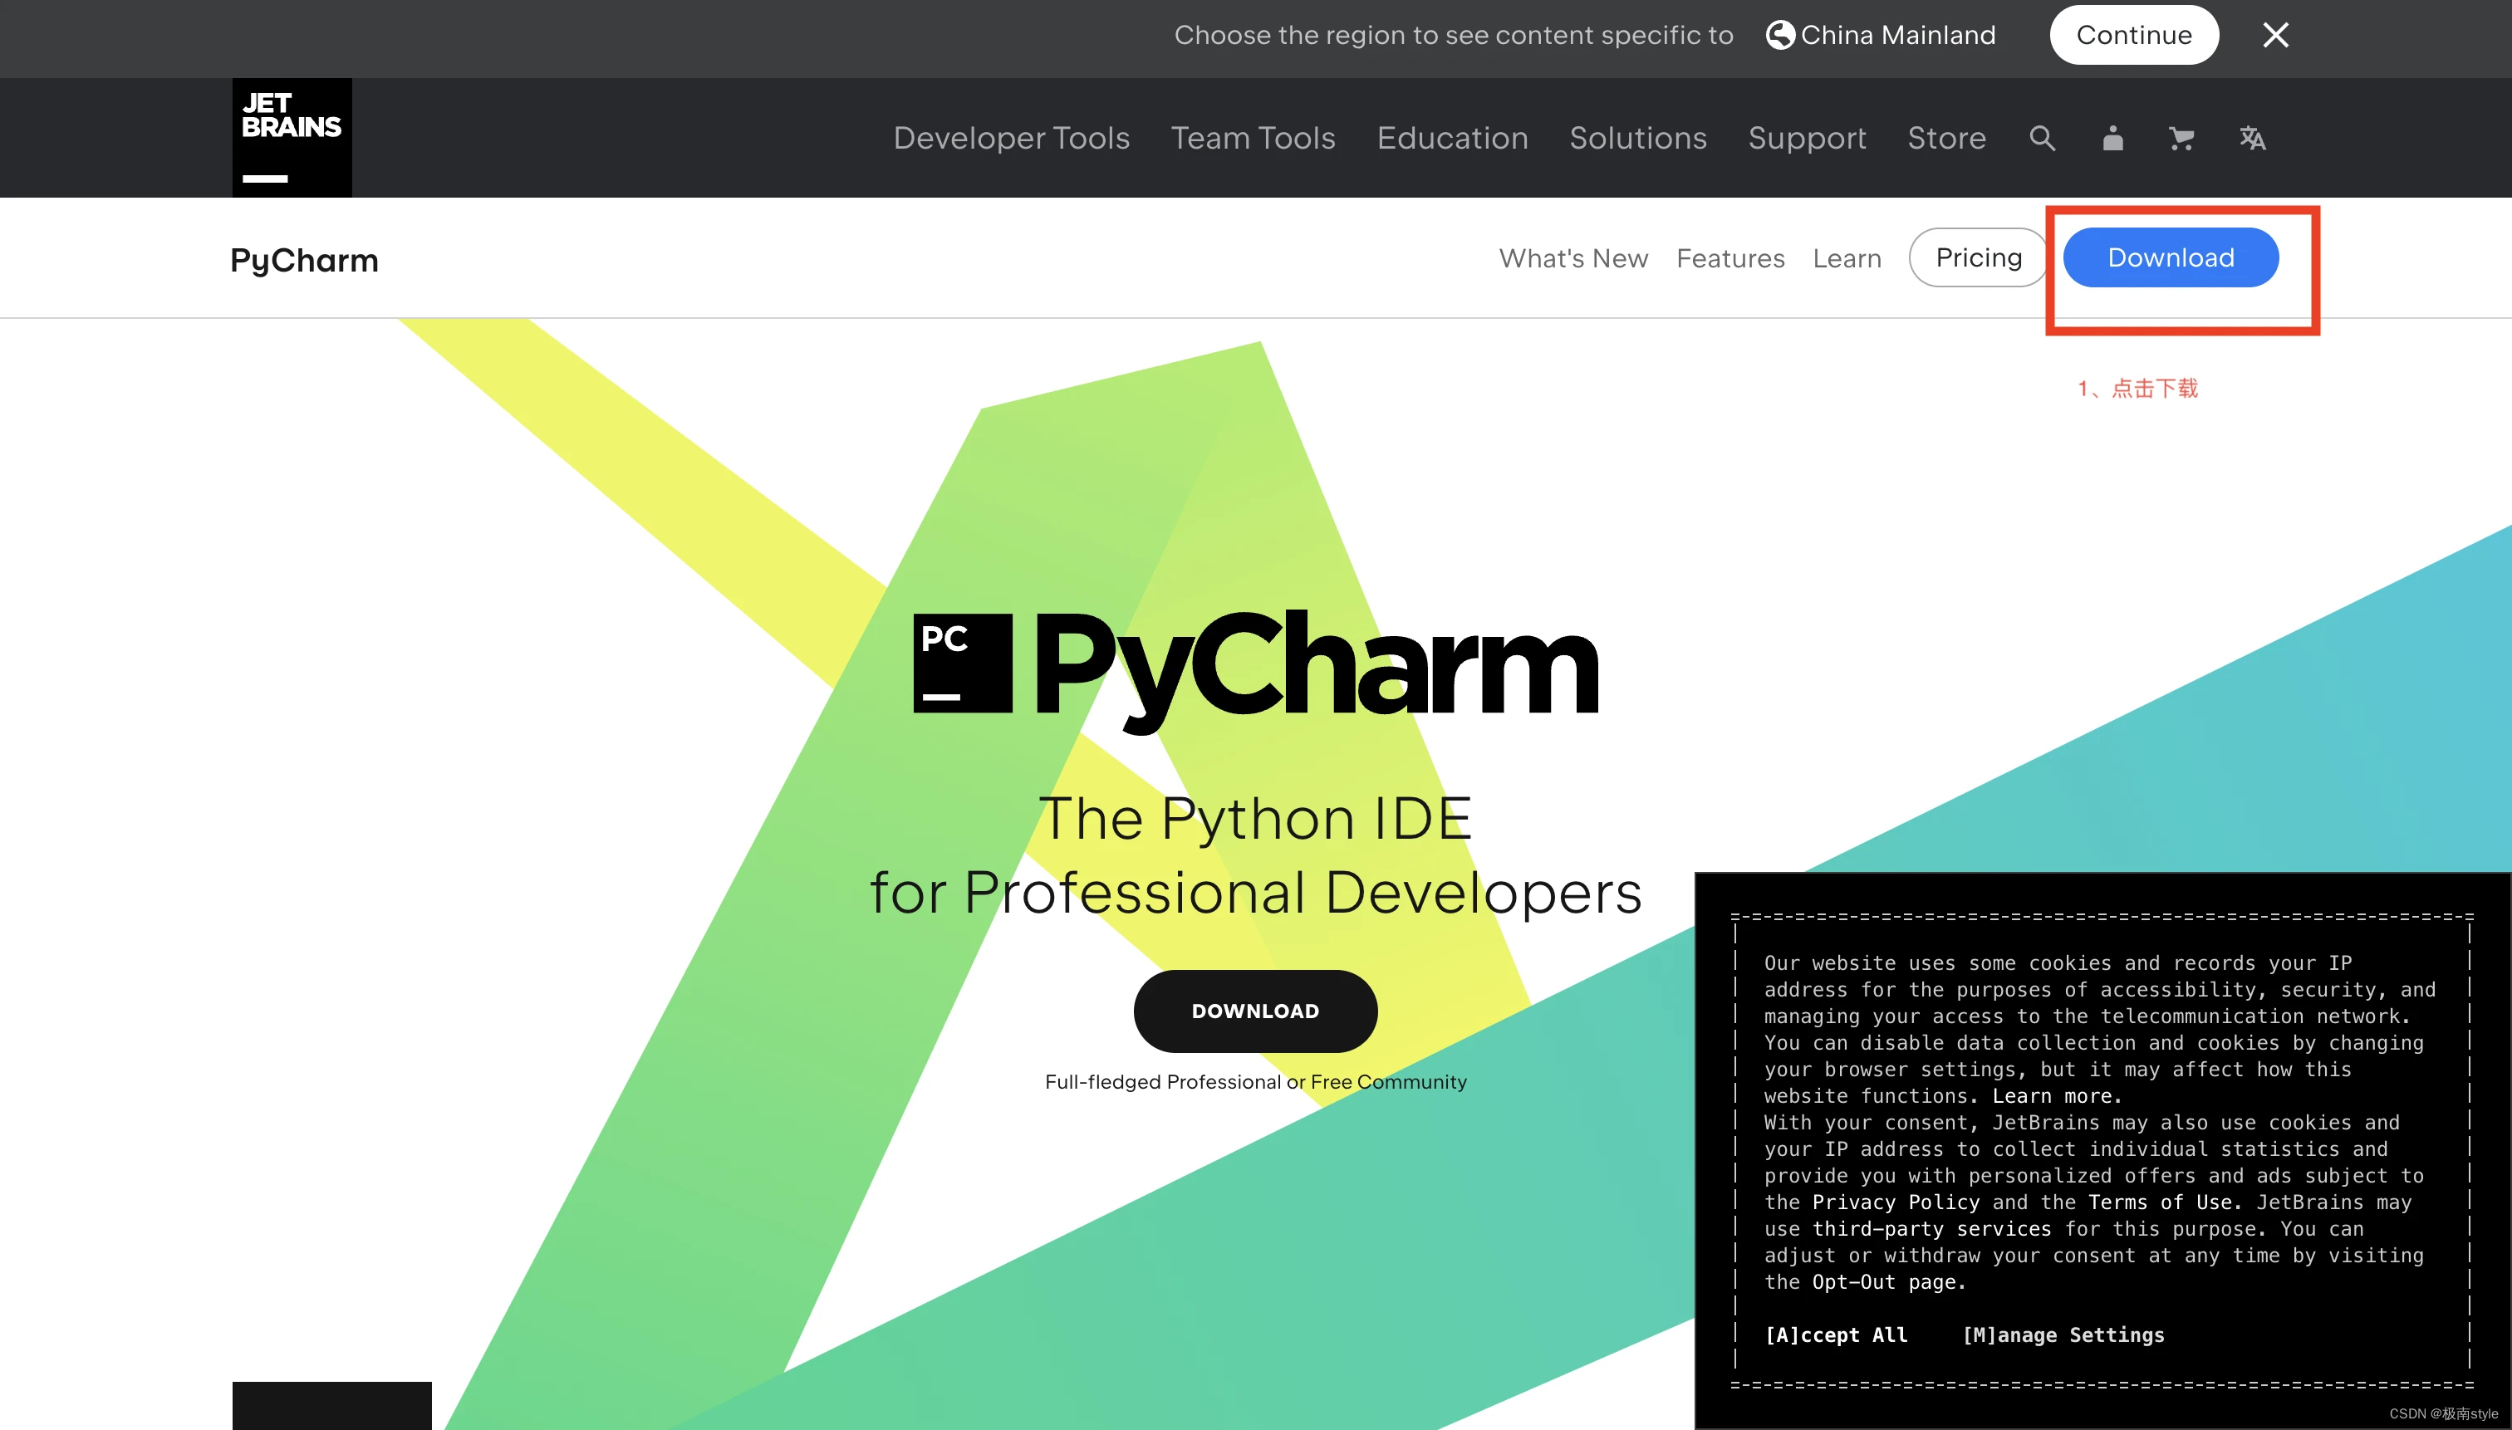Click the blue Download button

[x=2170, y=257]
